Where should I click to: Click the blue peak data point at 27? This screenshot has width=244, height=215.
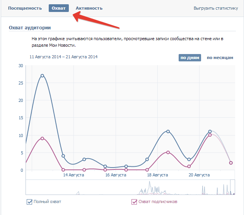[42, 76]
